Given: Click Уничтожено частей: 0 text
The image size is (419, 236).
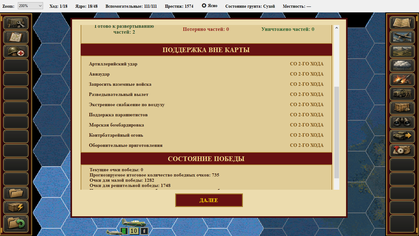Looking at the screenshot, I should coord(288,29).
